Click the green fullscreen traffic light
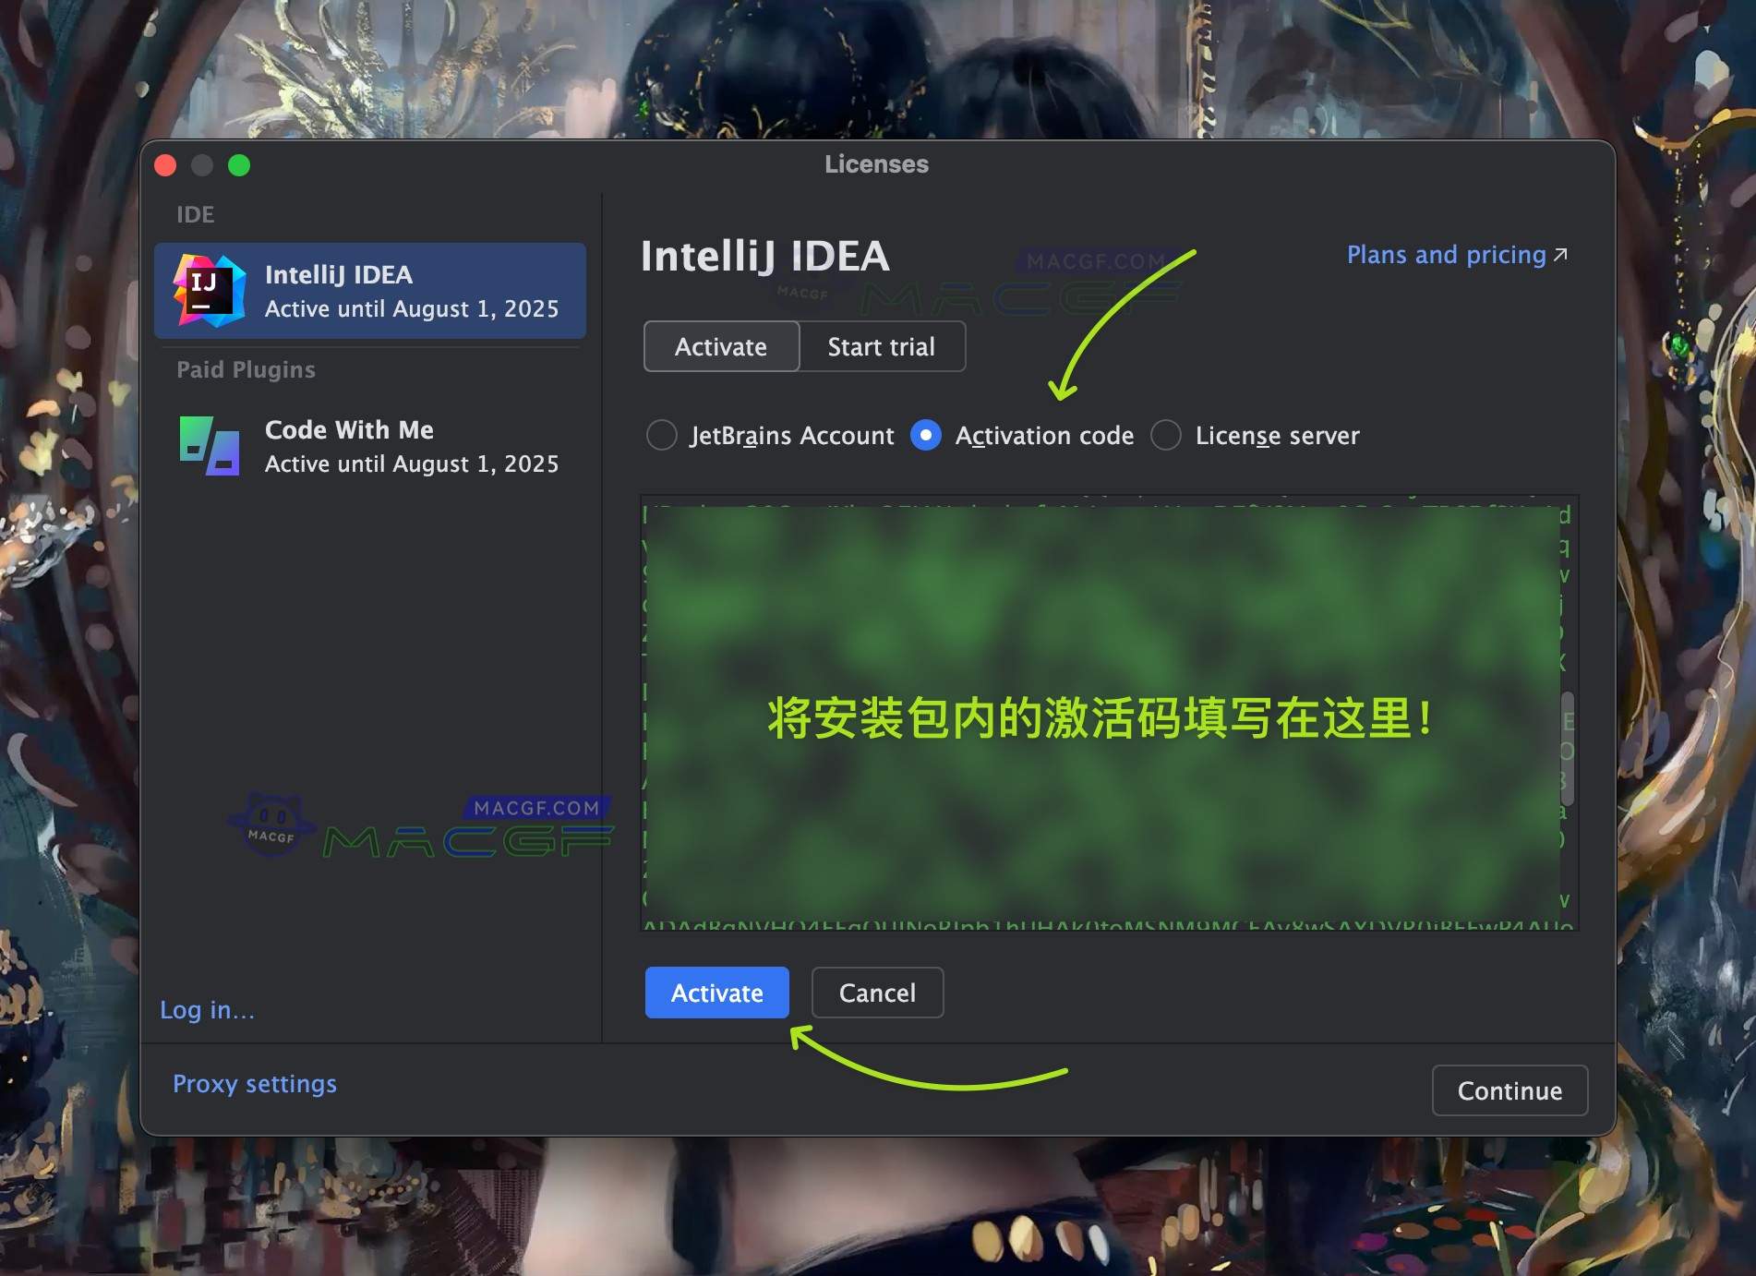The image size is (1756, 1276). [x=239, y=165]
